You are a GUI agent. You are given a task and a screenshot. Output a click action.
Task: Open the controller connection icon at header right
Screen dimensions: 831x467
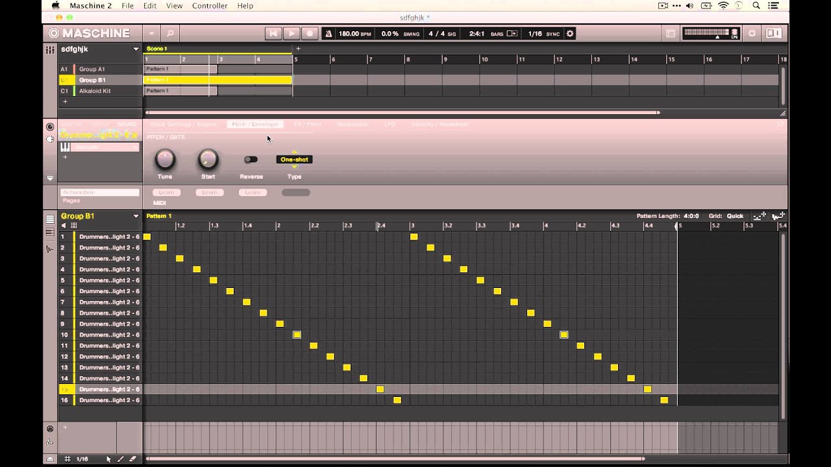coord(773,33)
